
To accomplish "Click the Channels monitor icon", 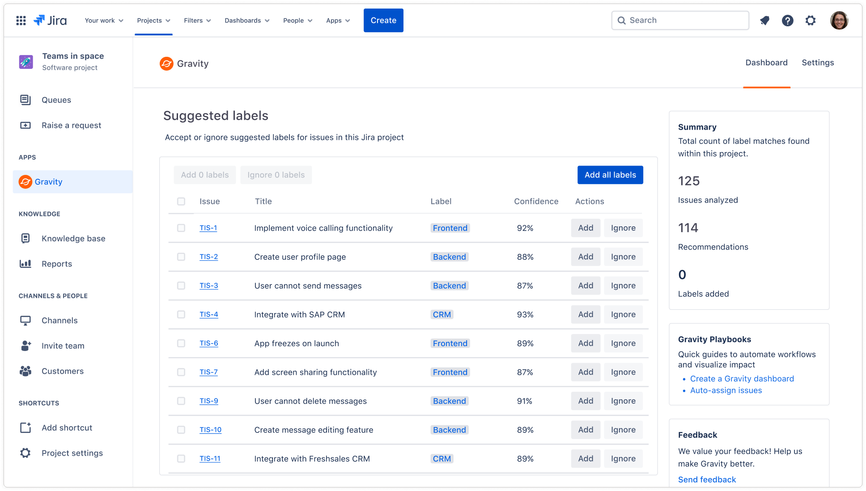I will pos(25,320).
